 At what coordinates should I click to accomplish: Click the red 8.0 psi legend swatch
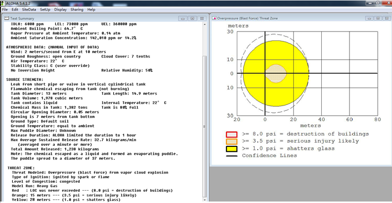[x=231, y=135]
